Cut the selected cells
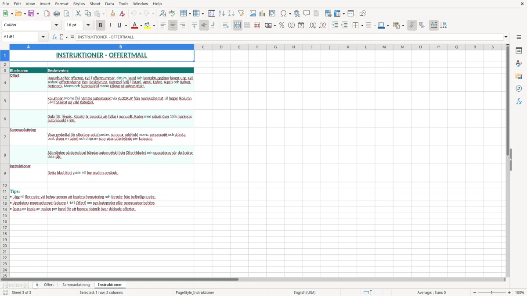Screen dimensions: 527x296 78,14
